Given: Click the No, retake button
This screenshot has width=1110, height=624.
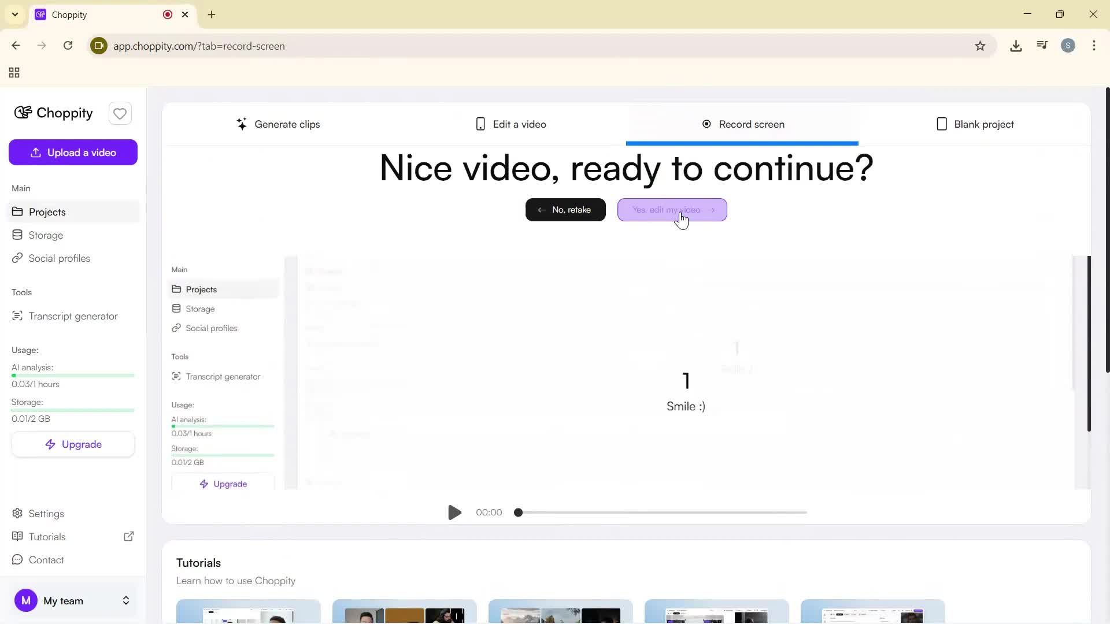Looking at the screenshot, I should [565, 210].
